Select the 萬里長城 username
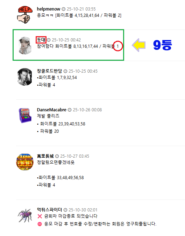This screenshot has height=236, width=185. click(45, 156)
